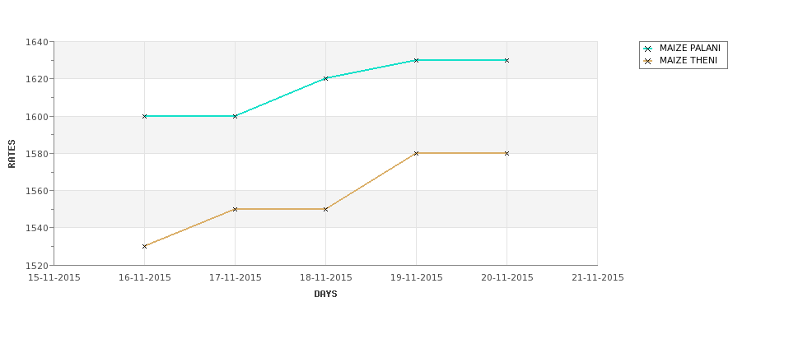Click the MAIZE THENI legend label
The height and width of the screenshot is (353, 803).
[x=689, y=60]
